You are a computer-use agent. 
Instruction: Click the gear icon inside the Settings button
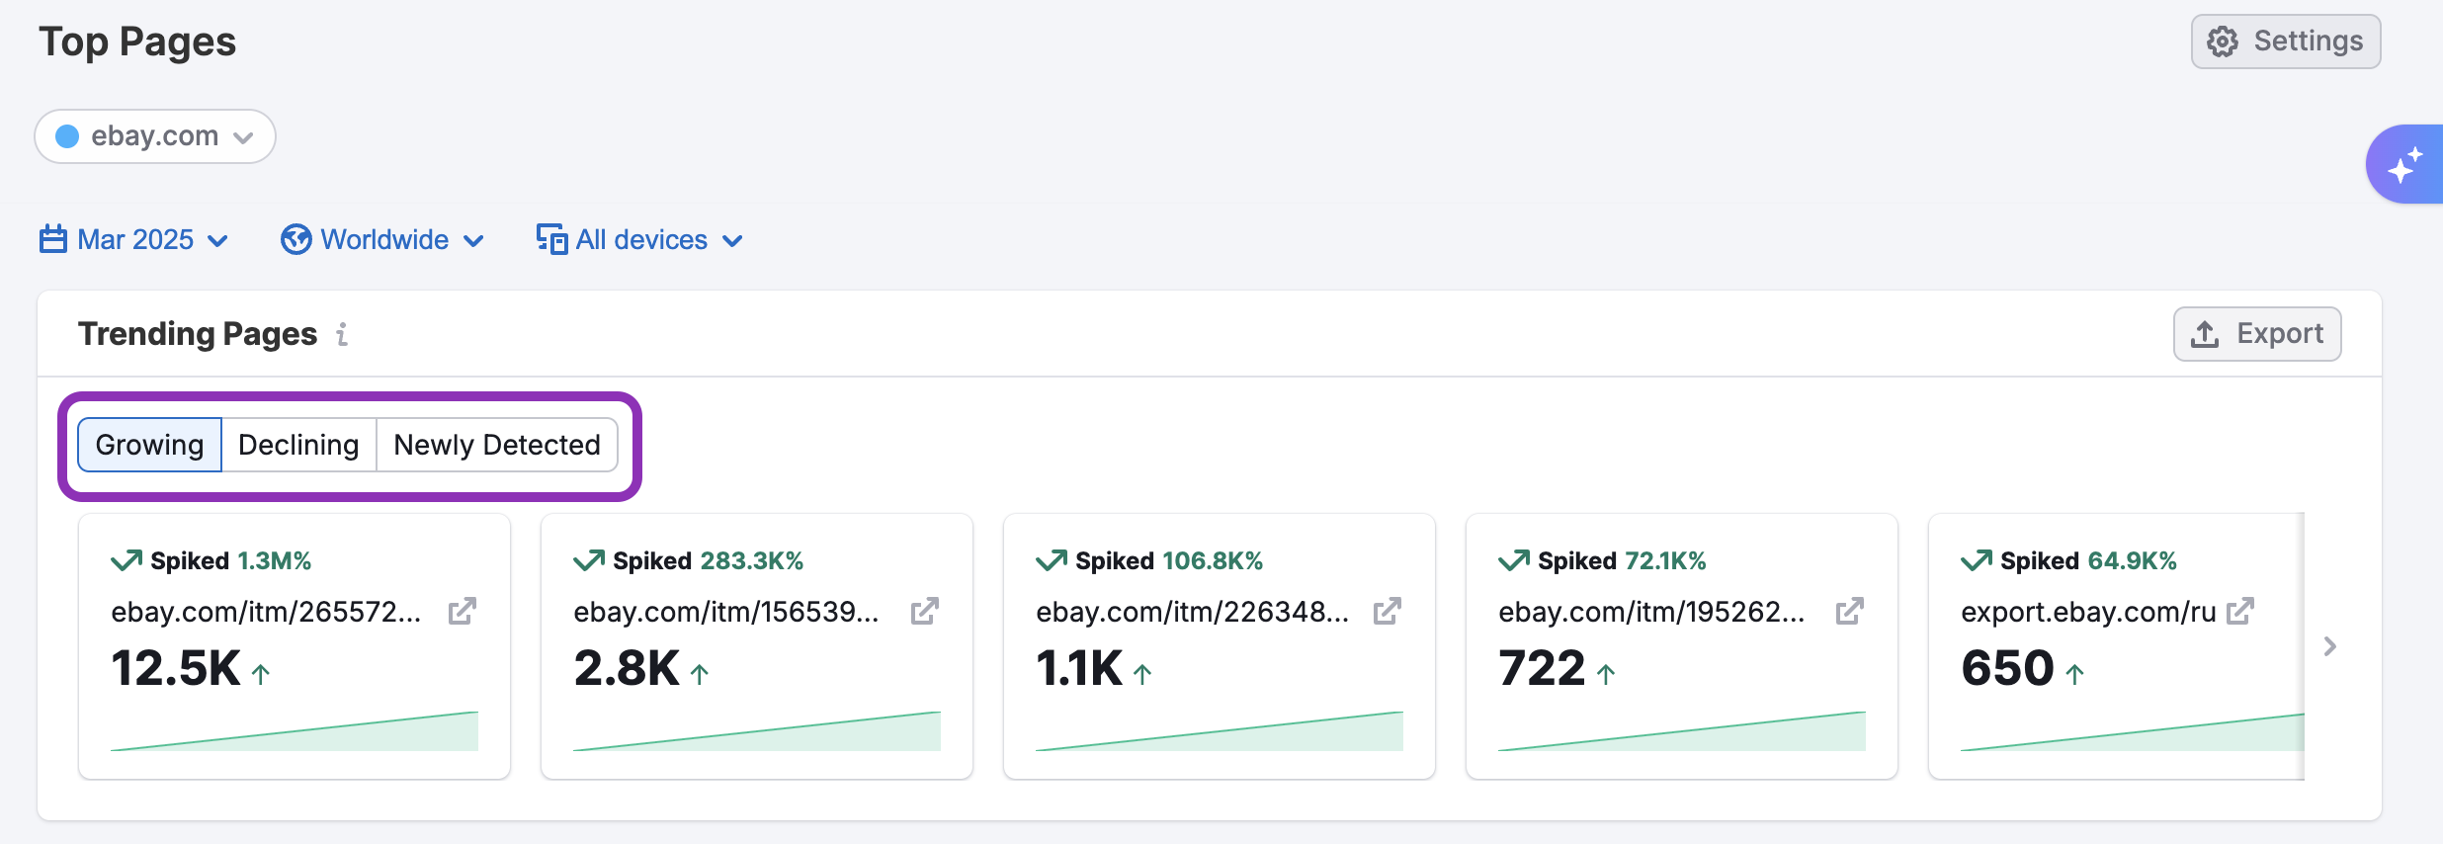pyautogui.click(x=2224, y=41)
